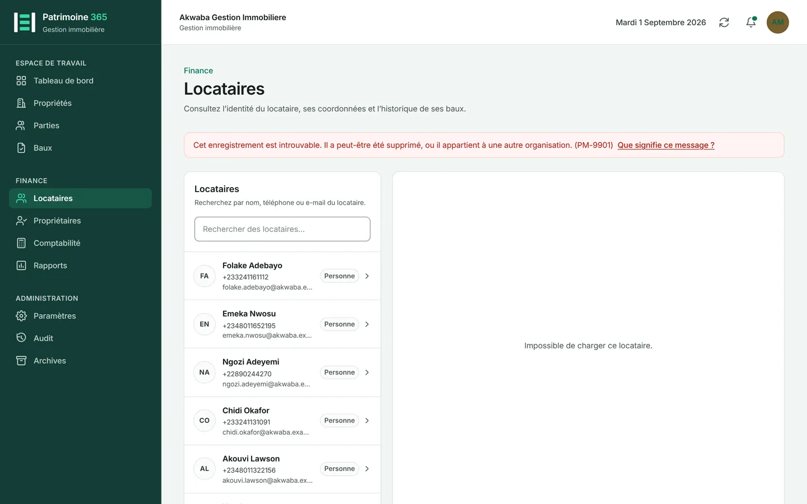
Task: Expand Ngozi Adeyemi's row chevron
Action: (367, 372)
